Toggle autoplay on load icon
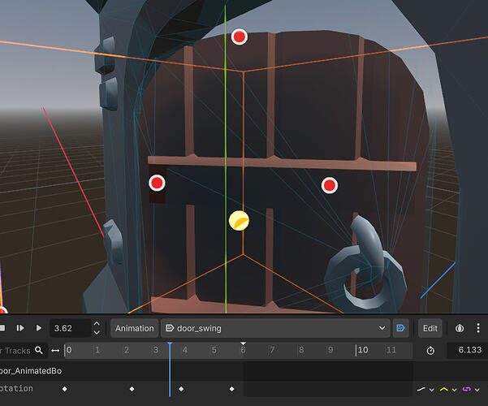Screen dimensions: 488x406 [401, 328]
